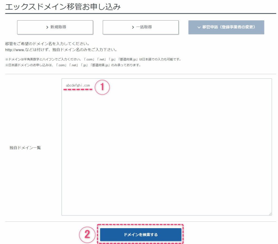Screen dimensions: 278x244
Task: Focus the 独自ドメイン一覧 text area
Action: tap(167, 147)
